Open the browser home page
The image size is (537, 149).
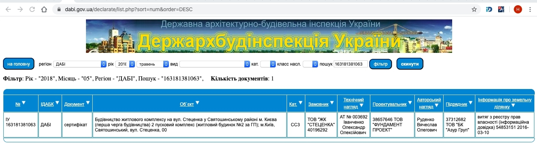coord(44,9)
